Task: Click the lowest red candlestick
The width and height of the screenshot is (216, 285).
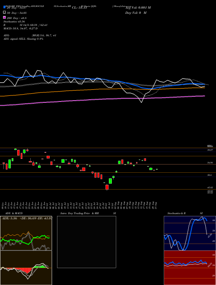Action: (107, 187)
